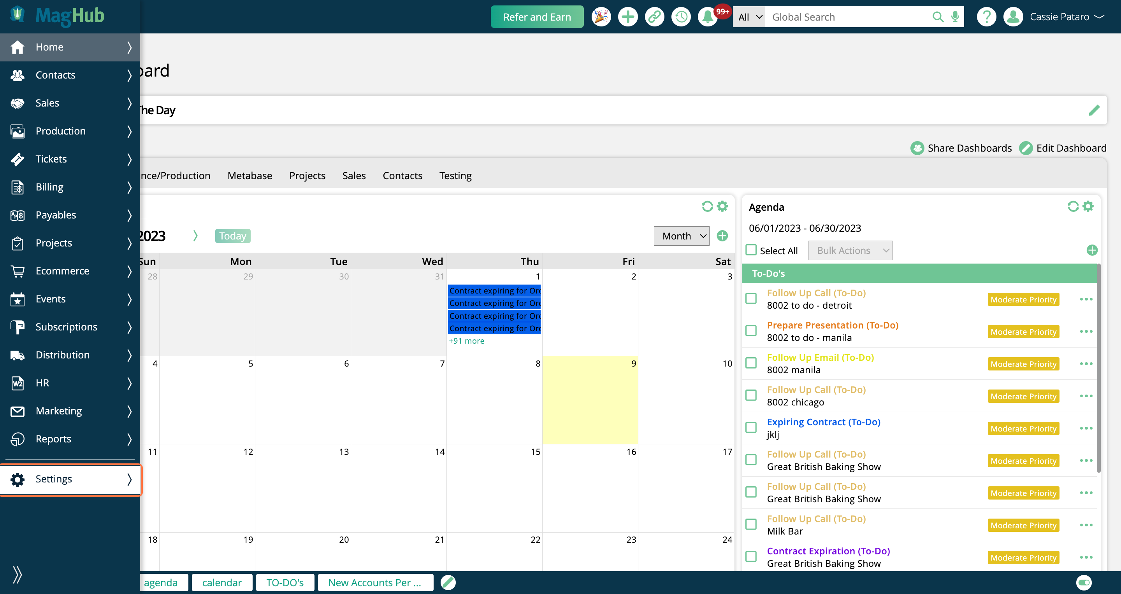The width and height of the screenshot is (1121, 594).
Task: Jump to Today in calendar
Action: pos(232,236)
